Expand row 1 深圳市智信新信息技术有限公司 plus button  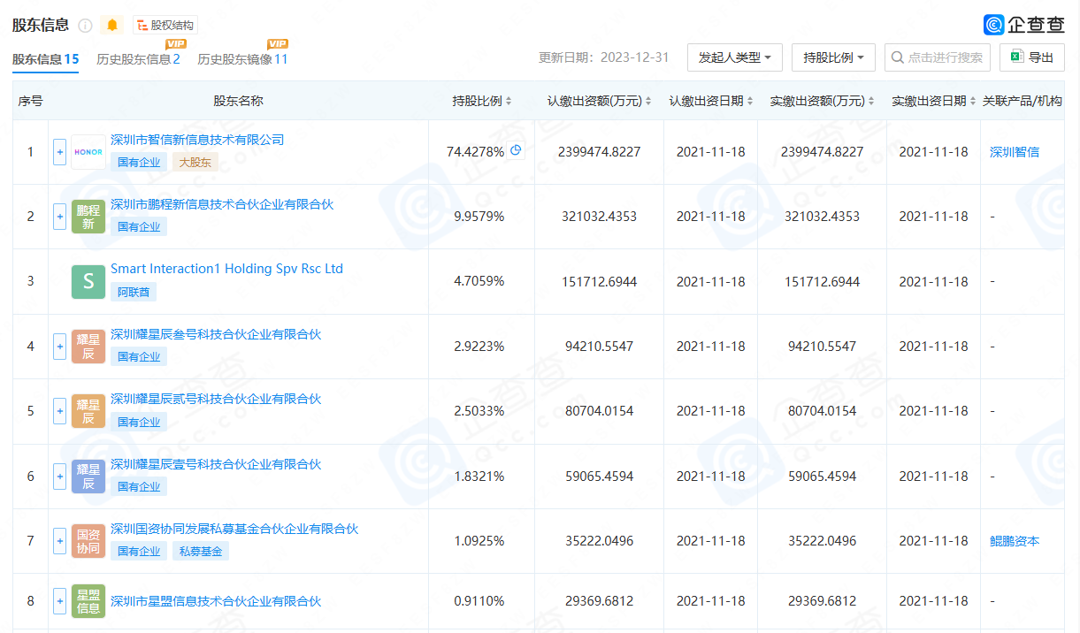coord(60,152)
